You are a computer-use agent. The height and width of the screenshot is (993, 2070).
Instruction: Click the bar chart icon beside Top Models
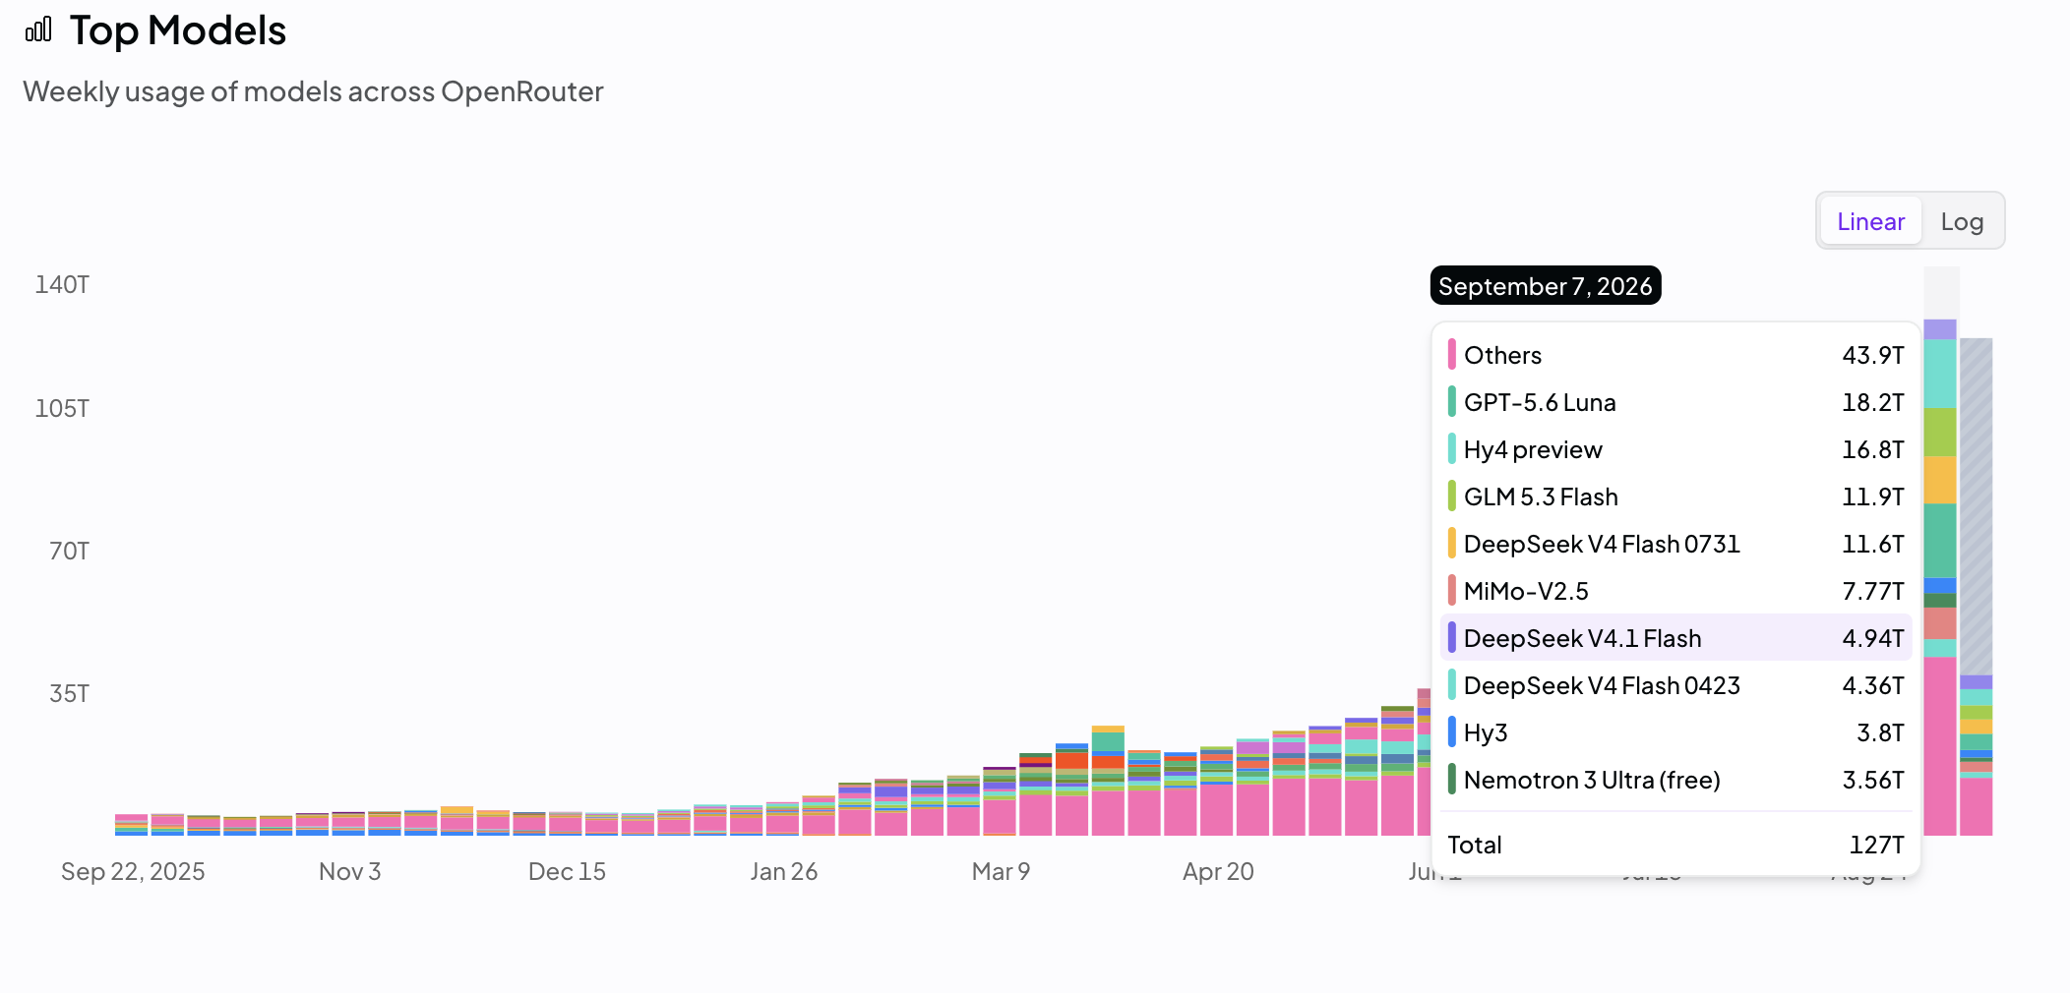(38, 30)
